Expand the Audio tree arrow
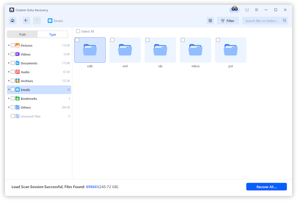Viewport: 297px width, 201px height. [x=9, y=72]
